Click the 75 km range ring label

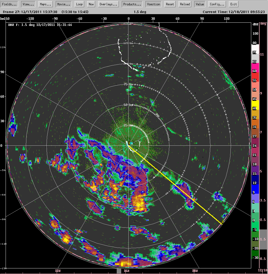[x=128, y=84]
